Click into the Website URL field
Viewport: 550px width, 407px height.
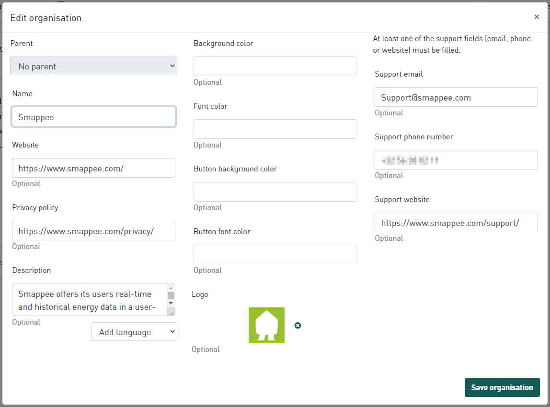click(x=93, y=168)
